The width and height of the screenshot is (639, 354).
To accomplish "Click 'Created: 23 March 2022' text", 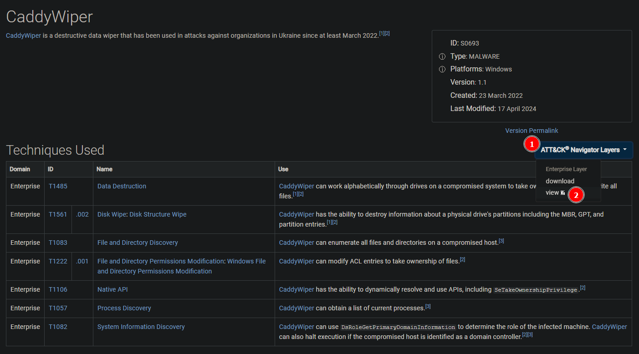I will click(x=486, y=96).
